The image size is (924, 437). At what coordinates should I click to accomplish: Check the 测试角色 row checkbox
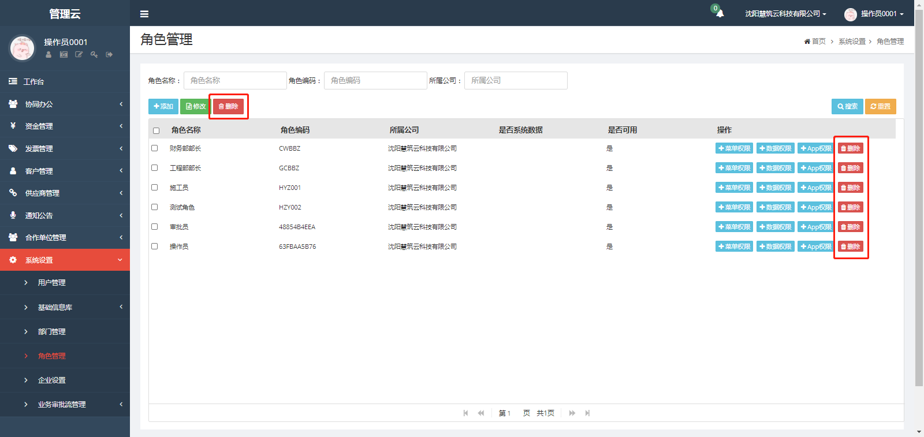click(x=154, y=207)
